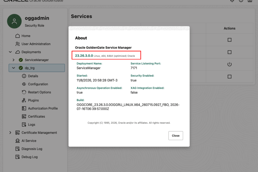Open User Administration page
The width and height of the screenshot is (258, 172).
pyautogui.click(x=36, y=44)
